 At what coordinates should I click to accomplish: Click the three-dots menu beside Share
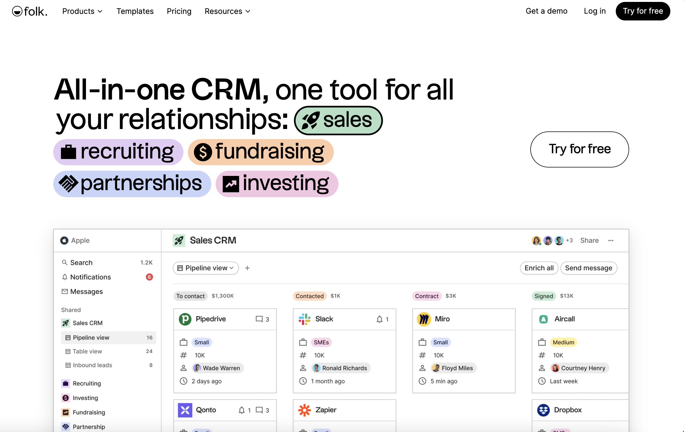[611, 241]
